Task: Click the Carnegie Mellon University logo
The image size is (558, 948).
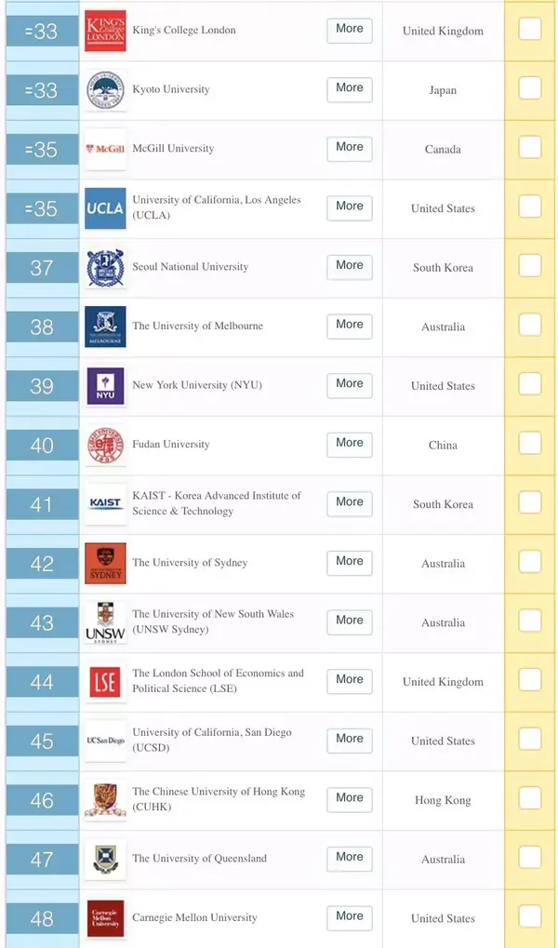Action: coord(105,917)
